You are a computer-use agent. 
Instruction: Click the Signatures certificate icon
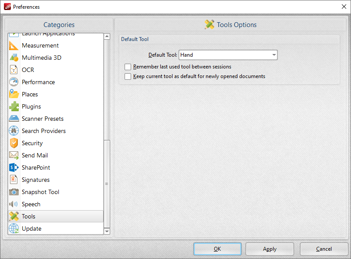point(13,180)
